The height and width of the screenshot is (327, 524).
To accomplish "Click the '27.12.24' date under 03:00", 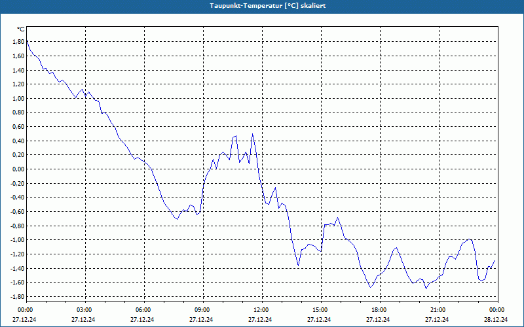I will coord(83,319).
